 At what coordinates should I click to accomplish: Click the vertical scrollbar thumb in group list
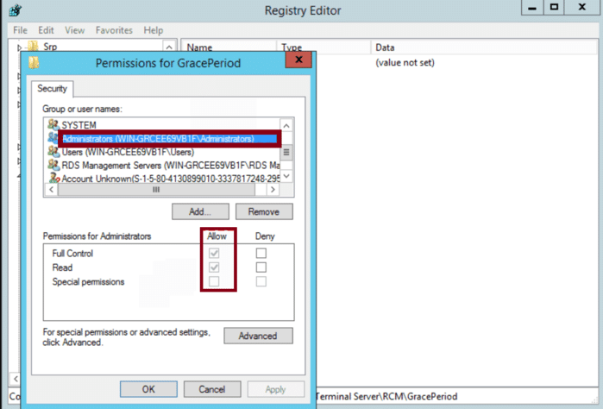pos(286,152)
